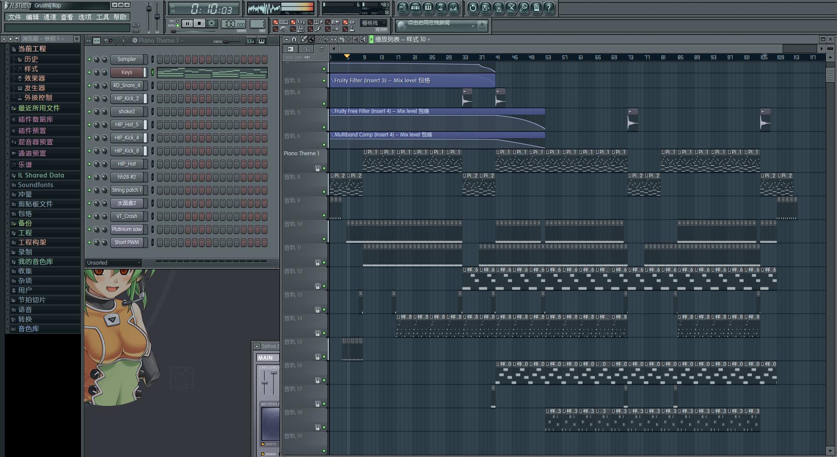Screen dimensions: 837x457
Task: Expand the IL Shared Data folder
Action: [x=41, y=175]
